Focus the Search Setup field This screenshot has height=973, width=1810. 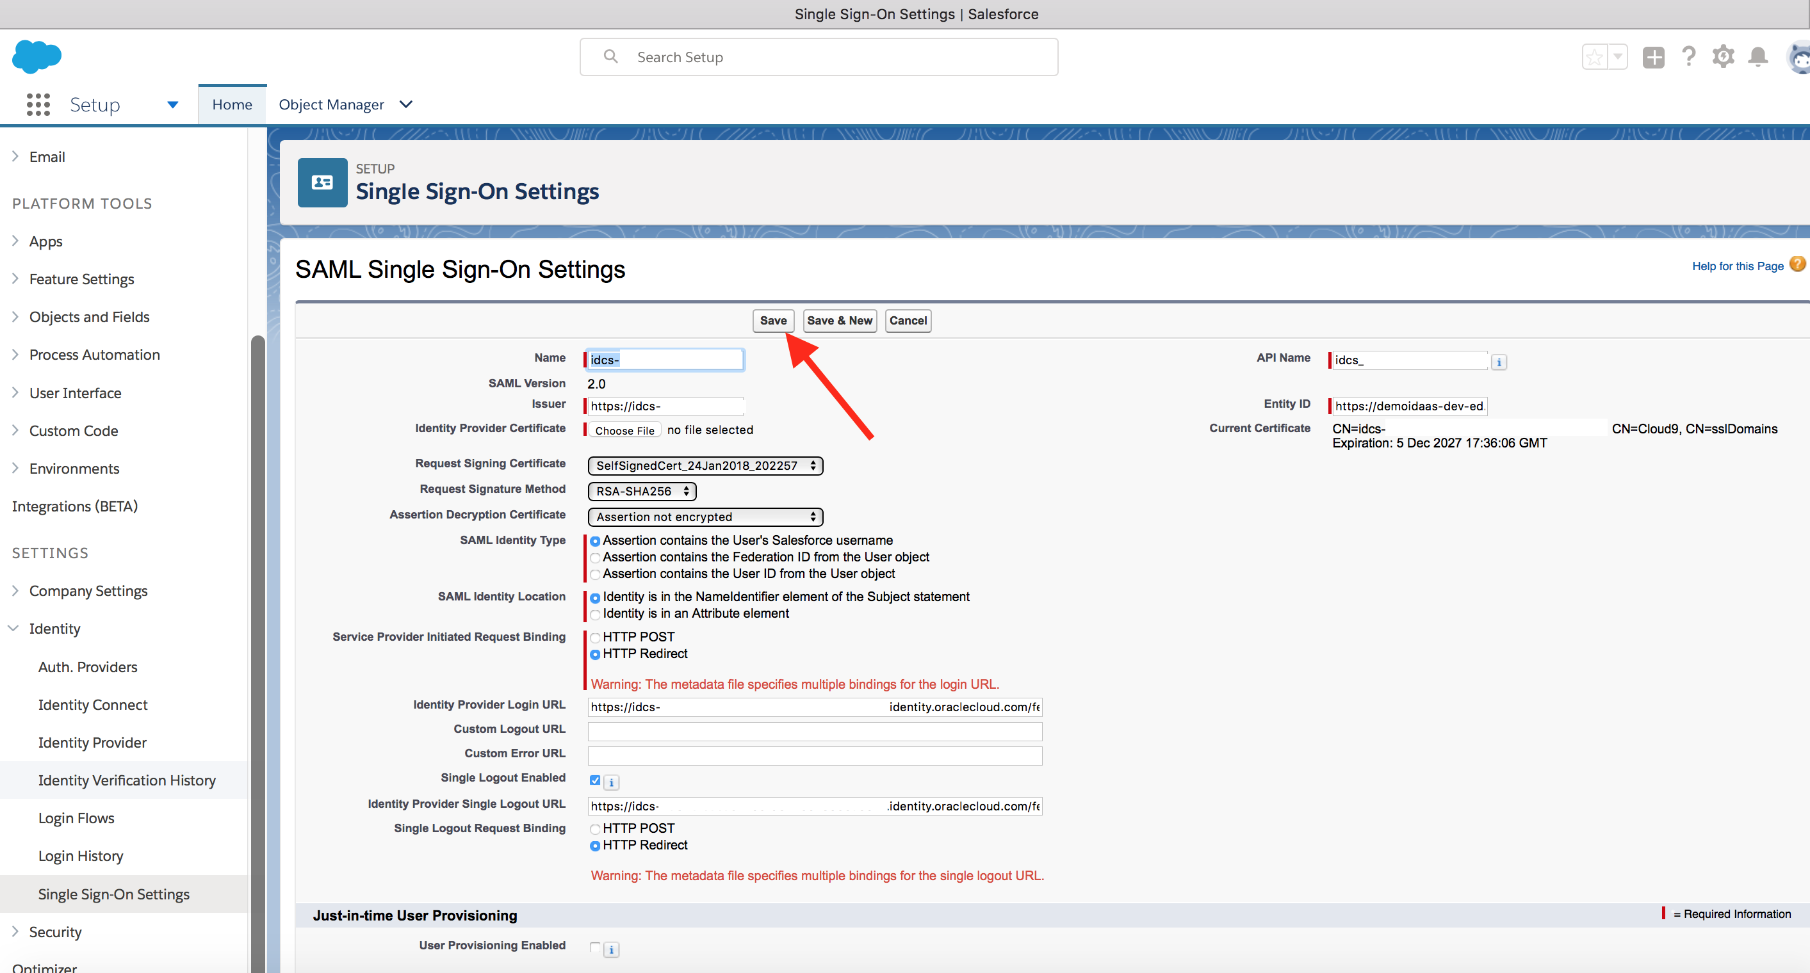click(x=819, y=57)
